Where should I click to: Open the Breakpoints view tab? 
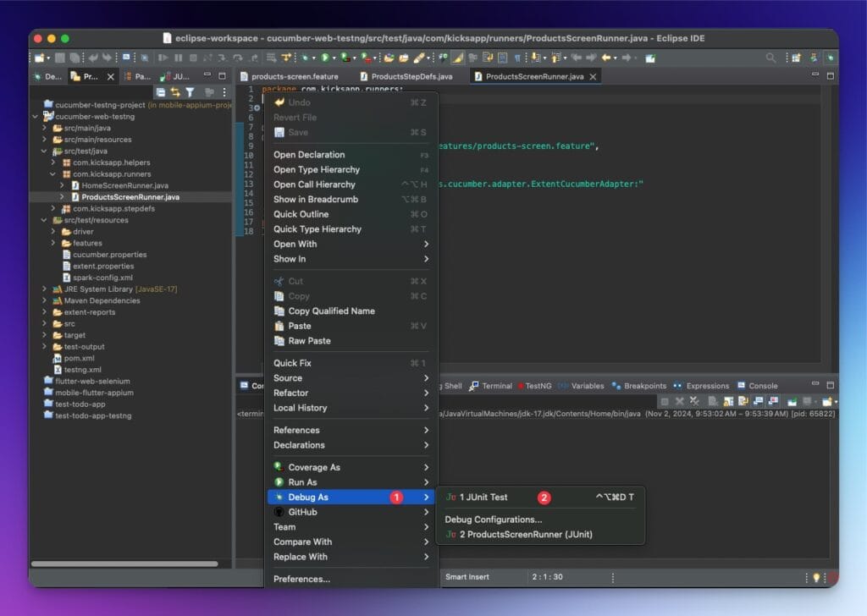click(639, 386)
